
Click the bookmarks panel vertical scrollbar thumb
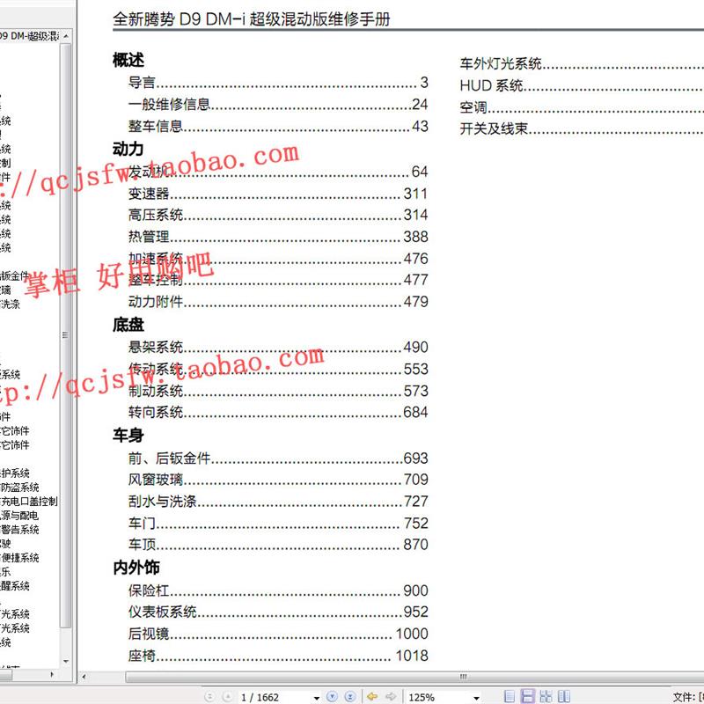coord(65,335)
